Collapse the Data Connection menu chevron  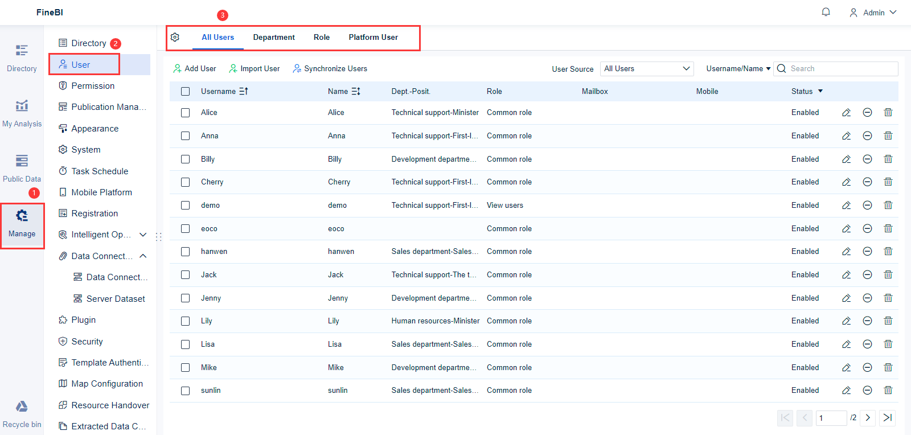(x=143, y=256)
